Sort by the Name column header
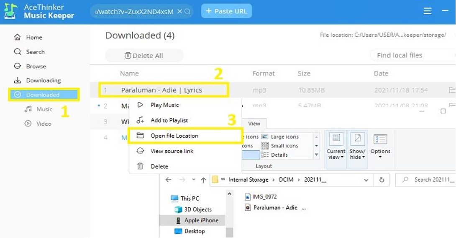Image resolution: width=456 pixels, height=238 pixels. click(129, 73)
